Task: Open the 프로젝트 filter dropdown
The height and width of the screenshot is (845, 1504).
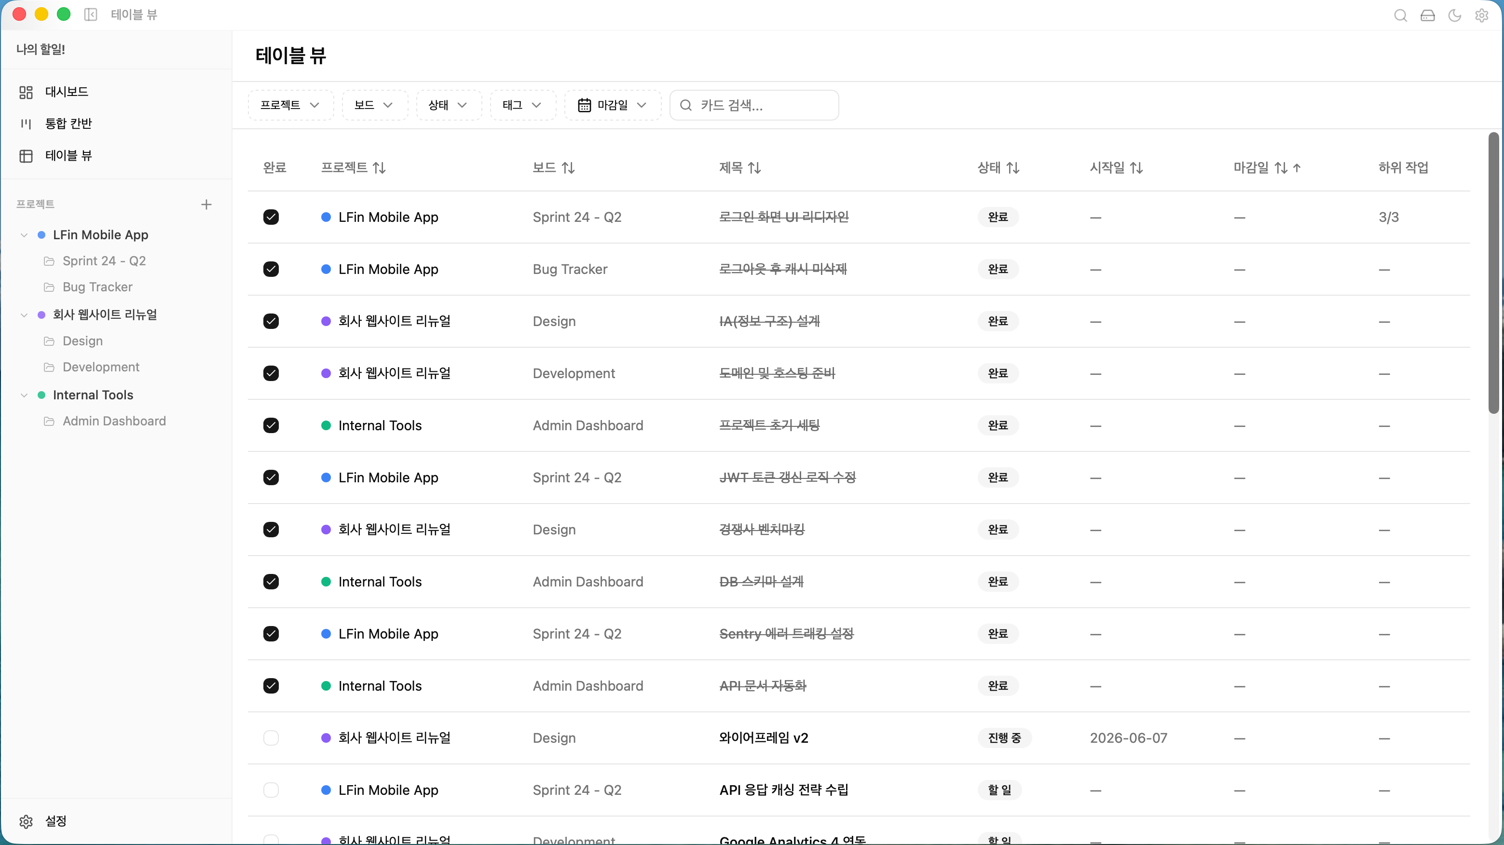Action: click(290, 105)
